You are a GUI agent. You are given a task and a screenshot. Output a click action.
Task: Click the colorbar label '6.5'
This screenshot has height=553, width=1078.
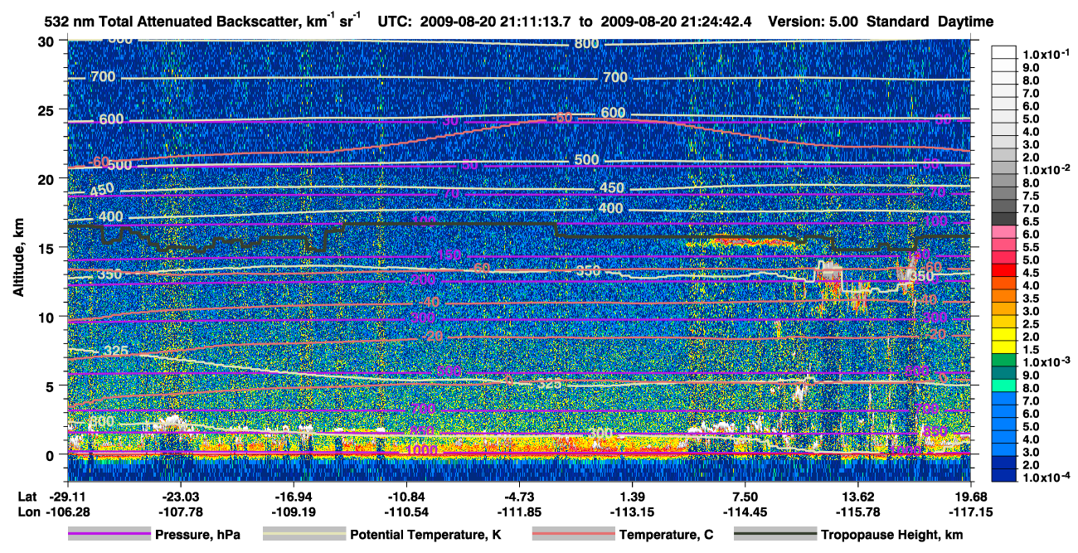click(x=1029, y=221)
